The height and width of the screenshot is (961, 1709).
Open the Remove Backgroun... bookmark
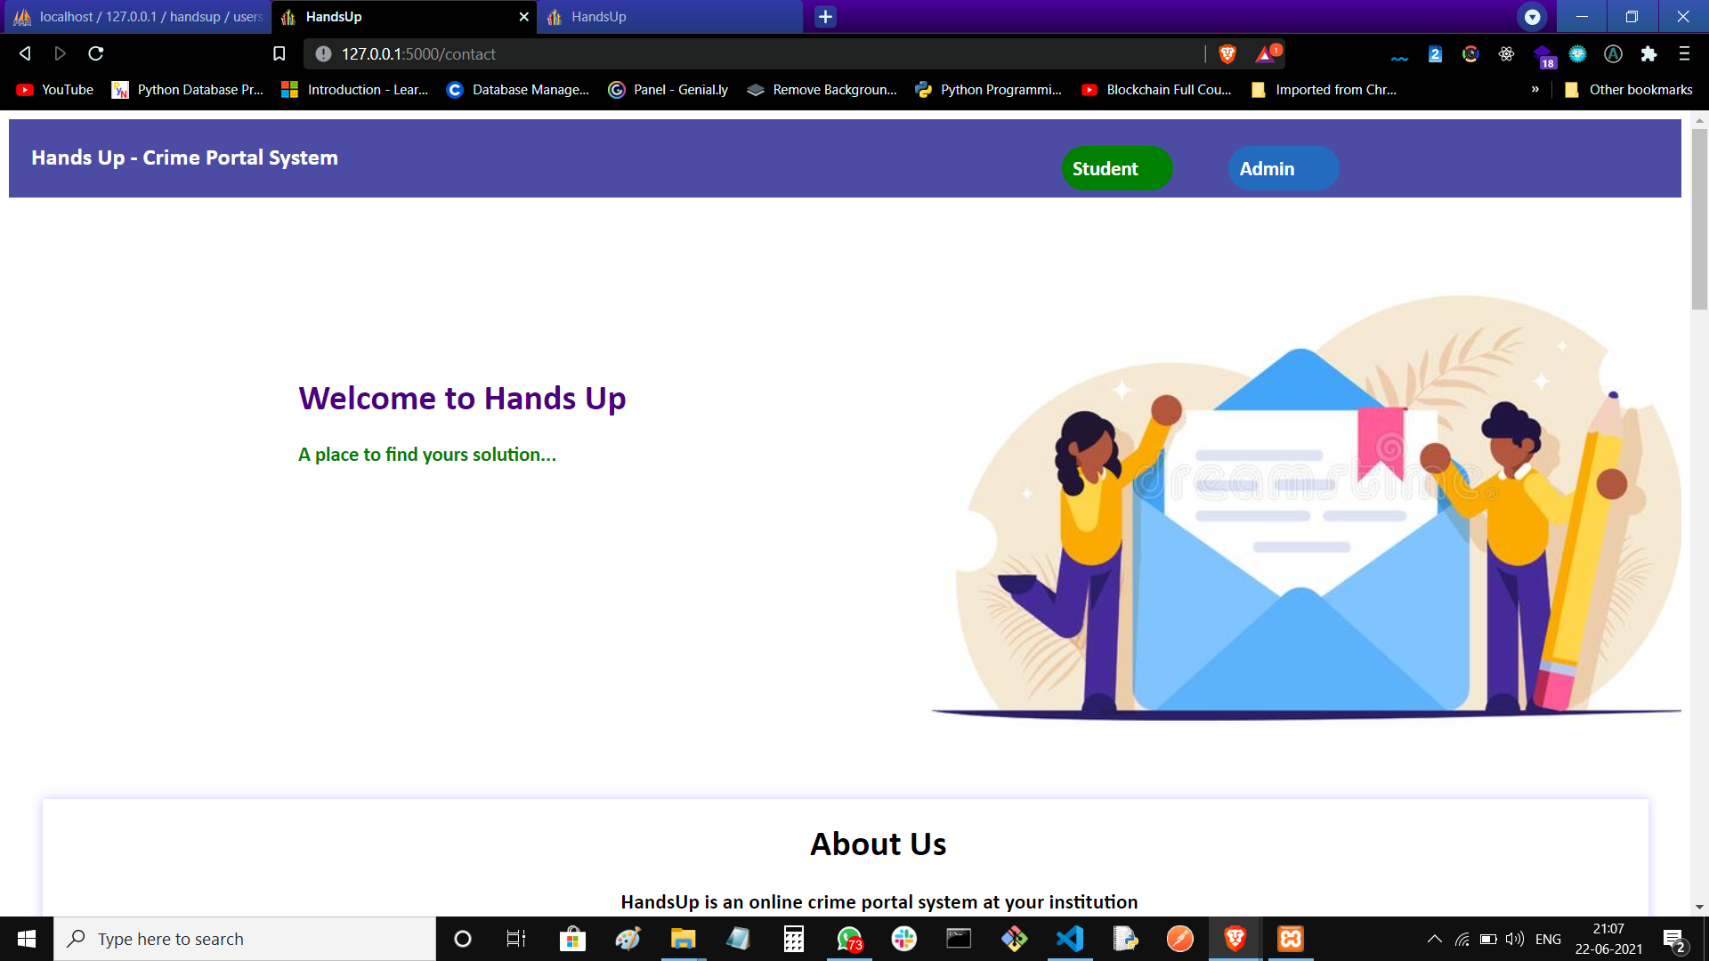point(822,90)
